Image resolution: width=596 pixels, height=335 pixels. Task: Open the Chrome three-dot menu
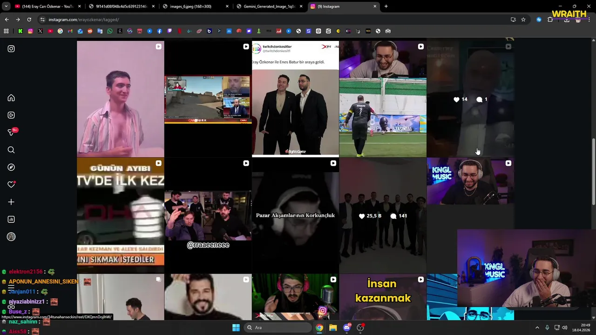(589, 20)
